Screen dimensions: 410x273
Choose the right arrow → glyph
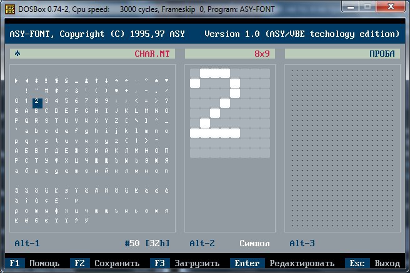[116, 81]
